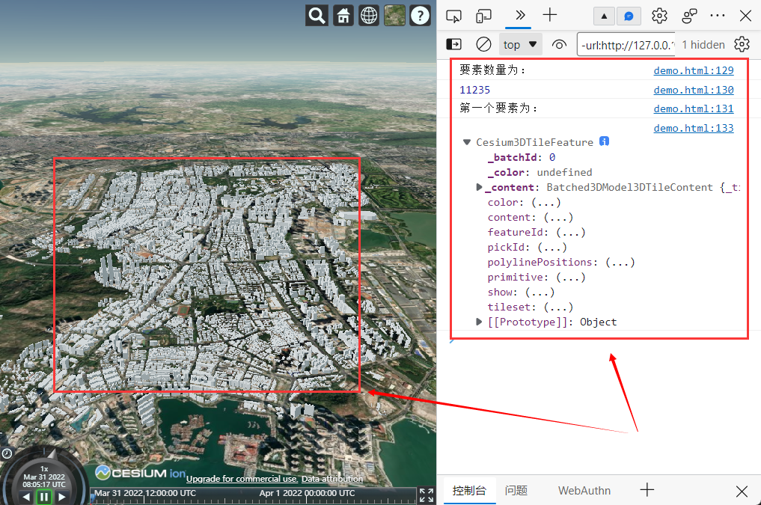Switch to the WebAuthn tab
Viewport: 761px width, 505px height.
tap(584, 490)
